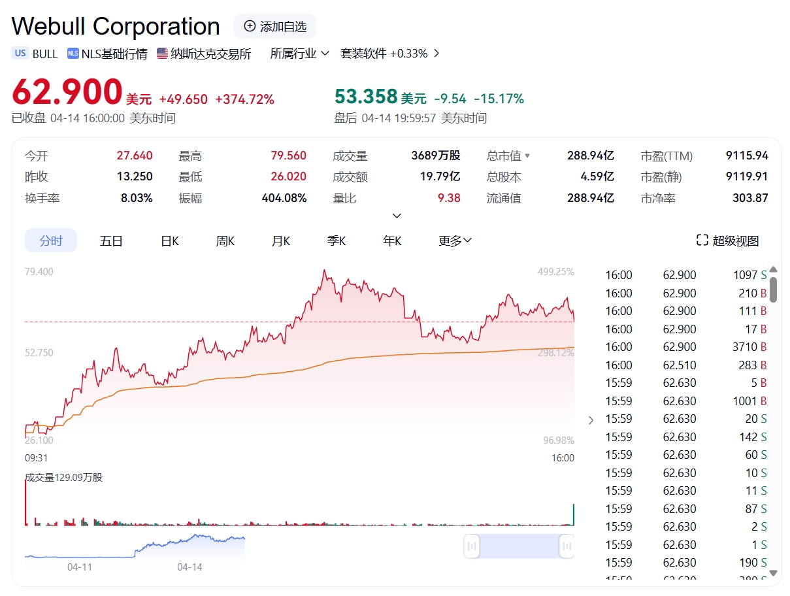
Task: Open the 总市值 dropdown triangle
Action: 527,156
